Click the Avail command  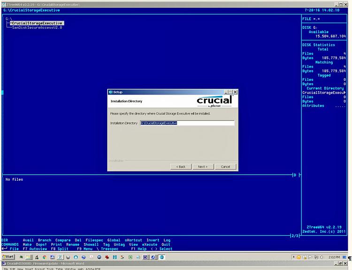28,240
